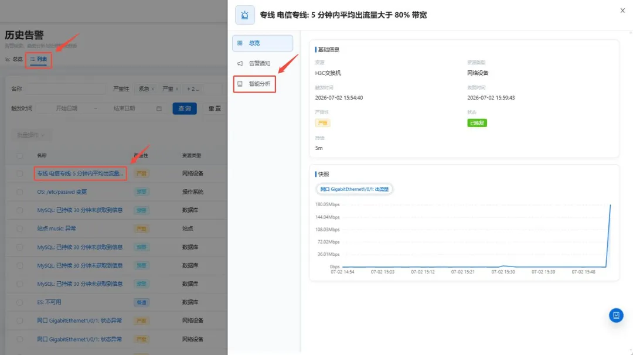
Task: Click the 资源类型 column header
Action: tap(191, 156)
